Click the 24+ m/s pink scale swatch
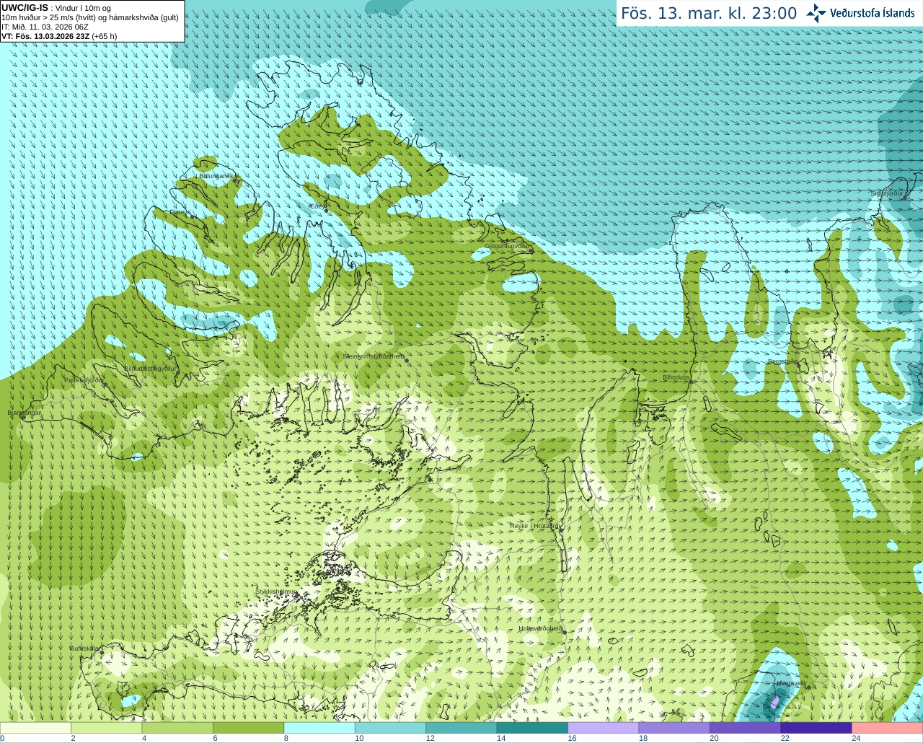Viewport: 923px width, 743px height. tap(888, 728)
